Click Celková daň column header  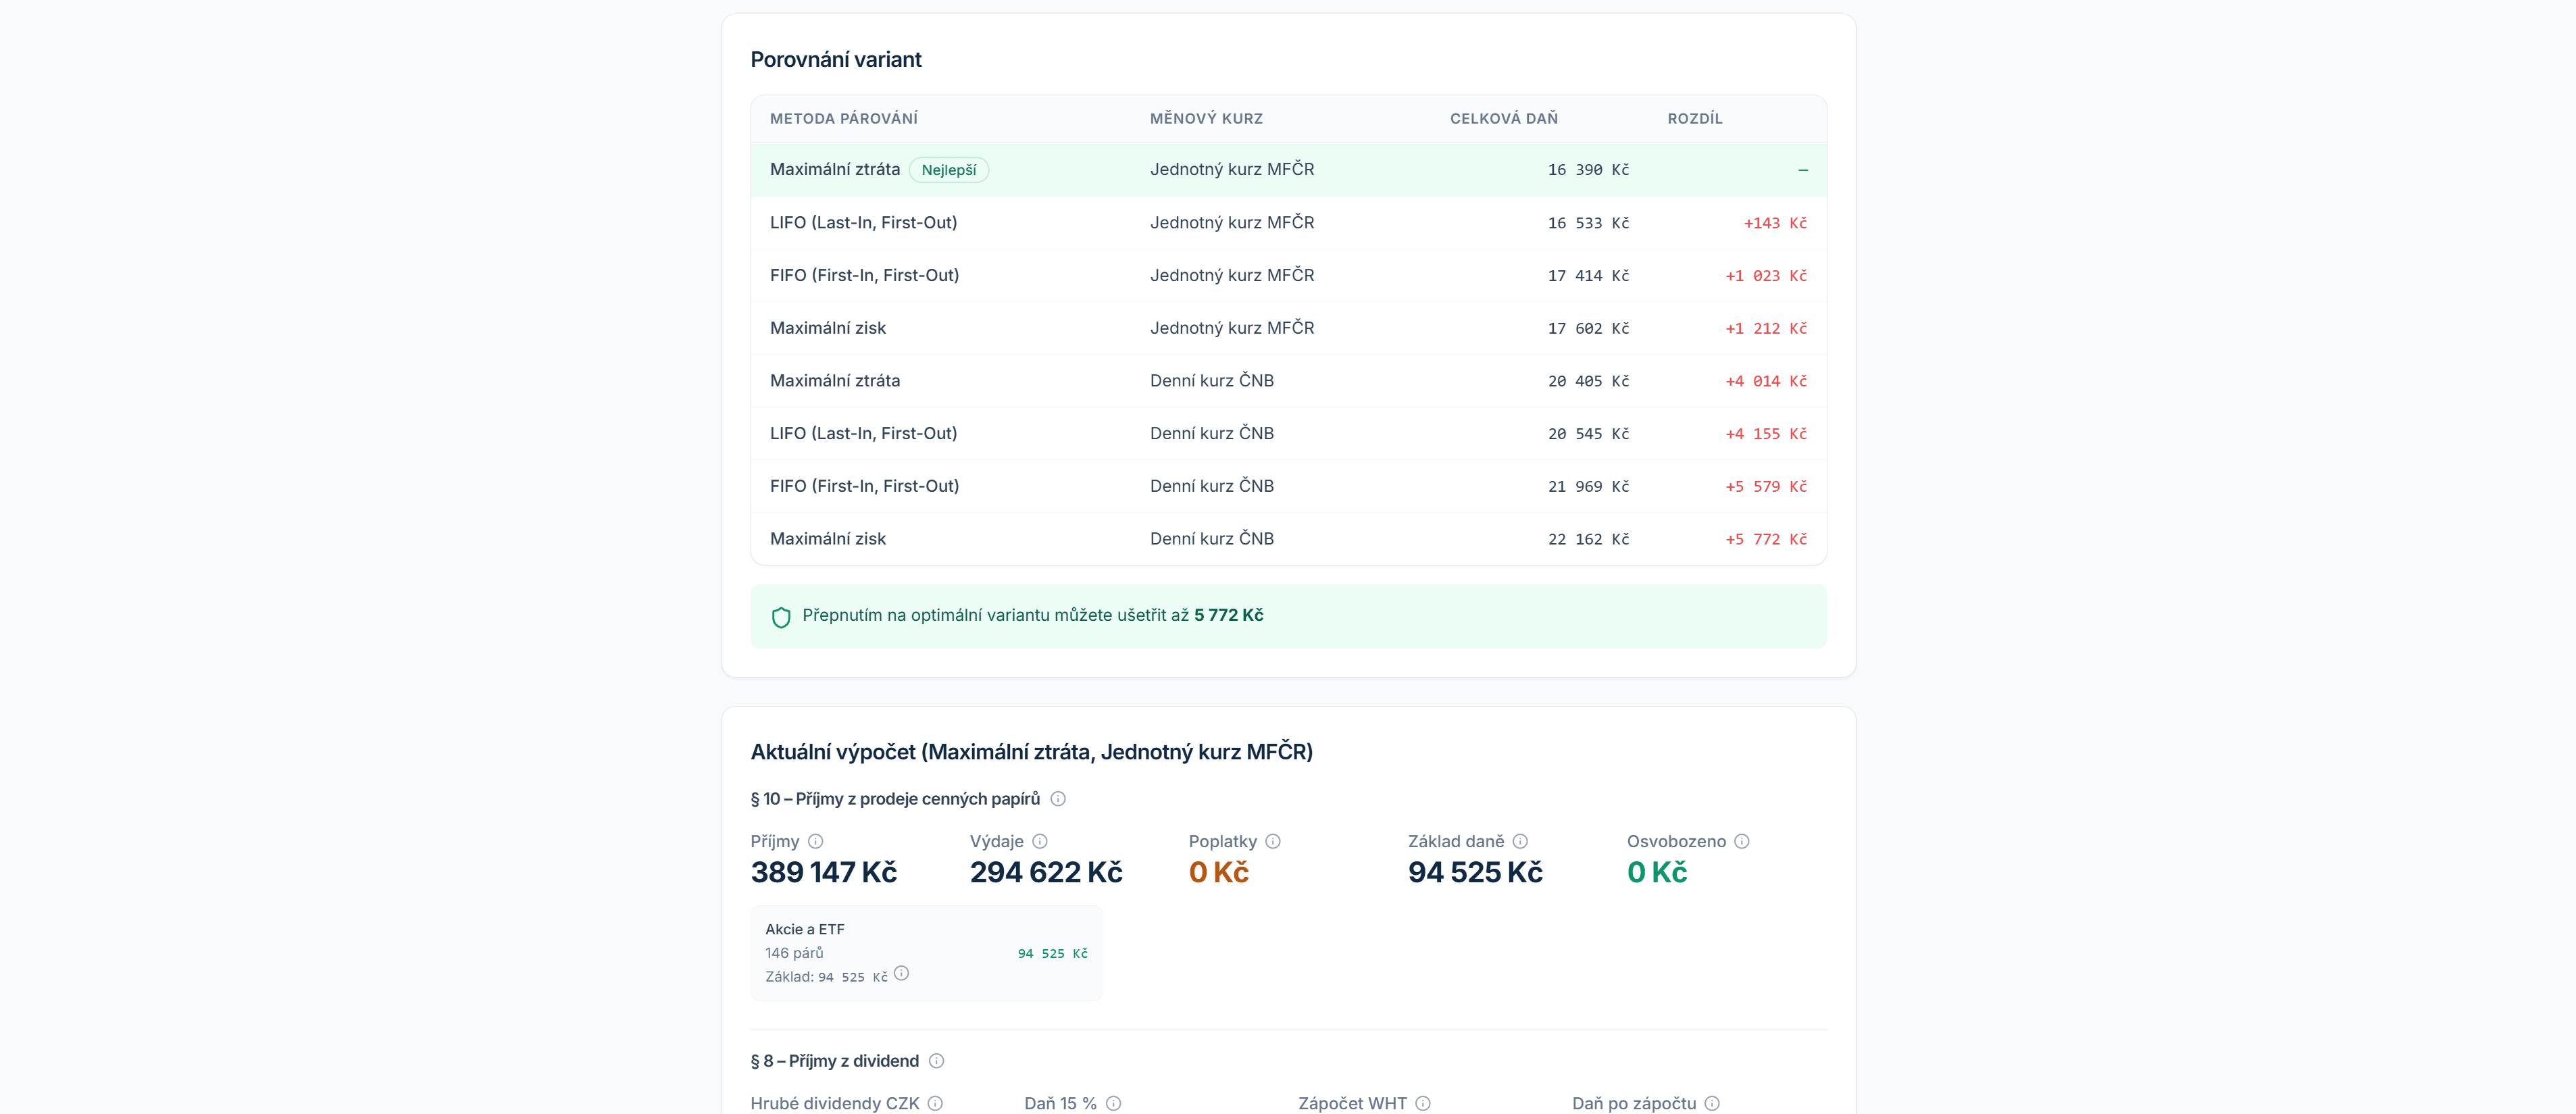pyautogui.click(x=1503, y=118)
